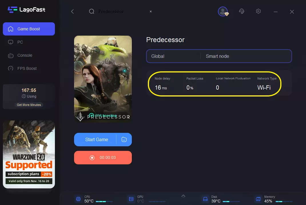This screenshot has height=205, width=306.
Task: Minimize the LagoFast window
Action: tap(276, 12)
